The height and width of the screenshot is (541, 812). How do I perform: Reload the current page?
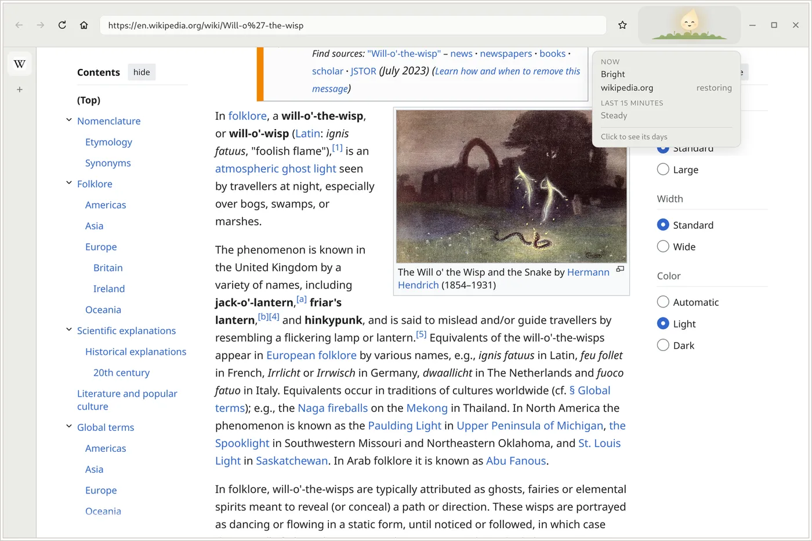click(x=62, y=25)
